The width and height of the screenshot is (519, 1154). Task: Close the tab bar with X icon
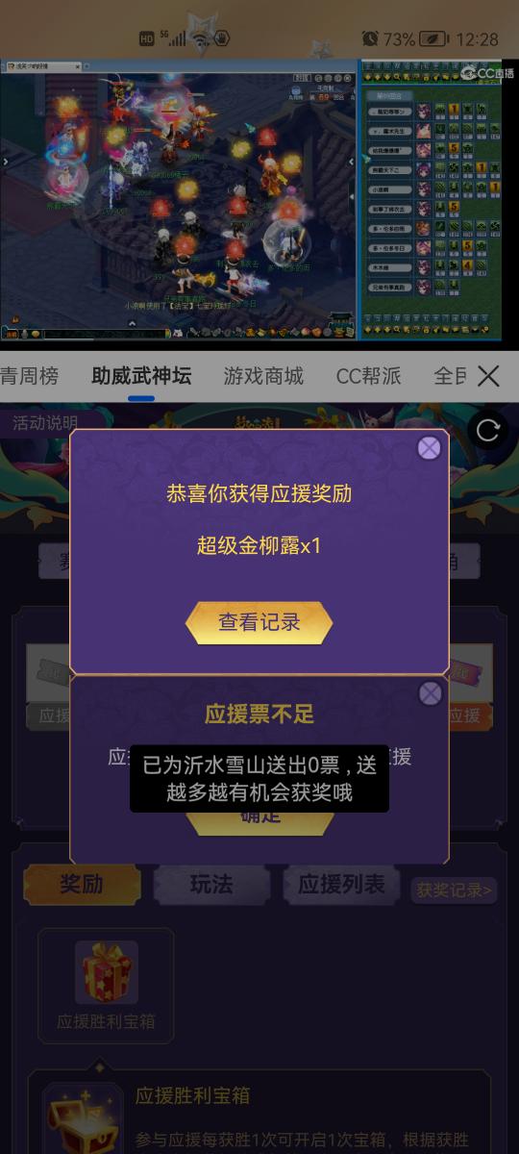[488, 376]
